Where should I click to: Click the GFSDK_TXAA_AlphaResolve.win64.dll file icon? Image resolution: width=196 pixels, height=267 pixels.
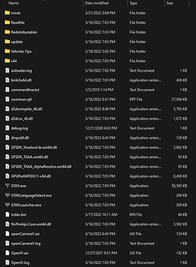(x=7, y=167)
